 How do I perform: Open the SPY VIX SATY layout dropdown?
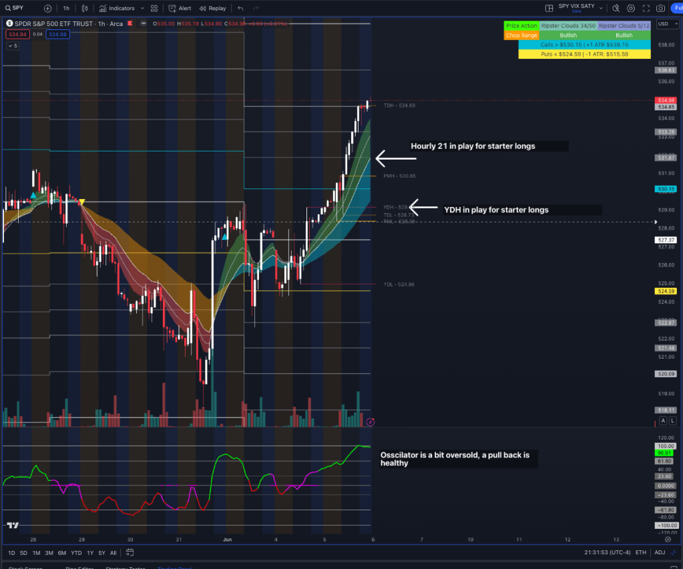[x=600, y=9]
